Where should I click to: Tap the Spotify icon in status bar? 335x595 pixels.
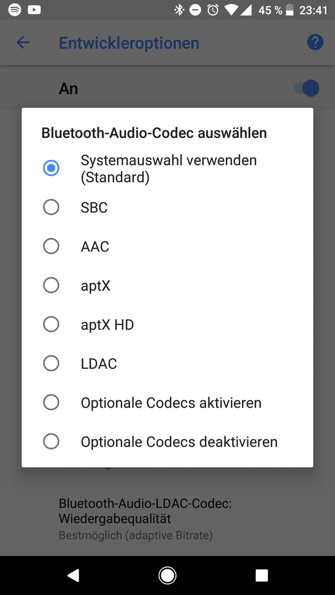[x=14, y=10]
